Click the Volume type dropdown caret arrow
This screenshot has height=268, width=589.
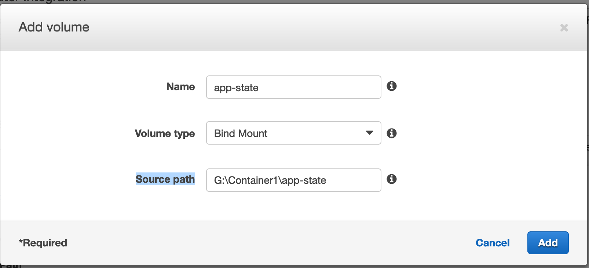[x=370, y=133]
